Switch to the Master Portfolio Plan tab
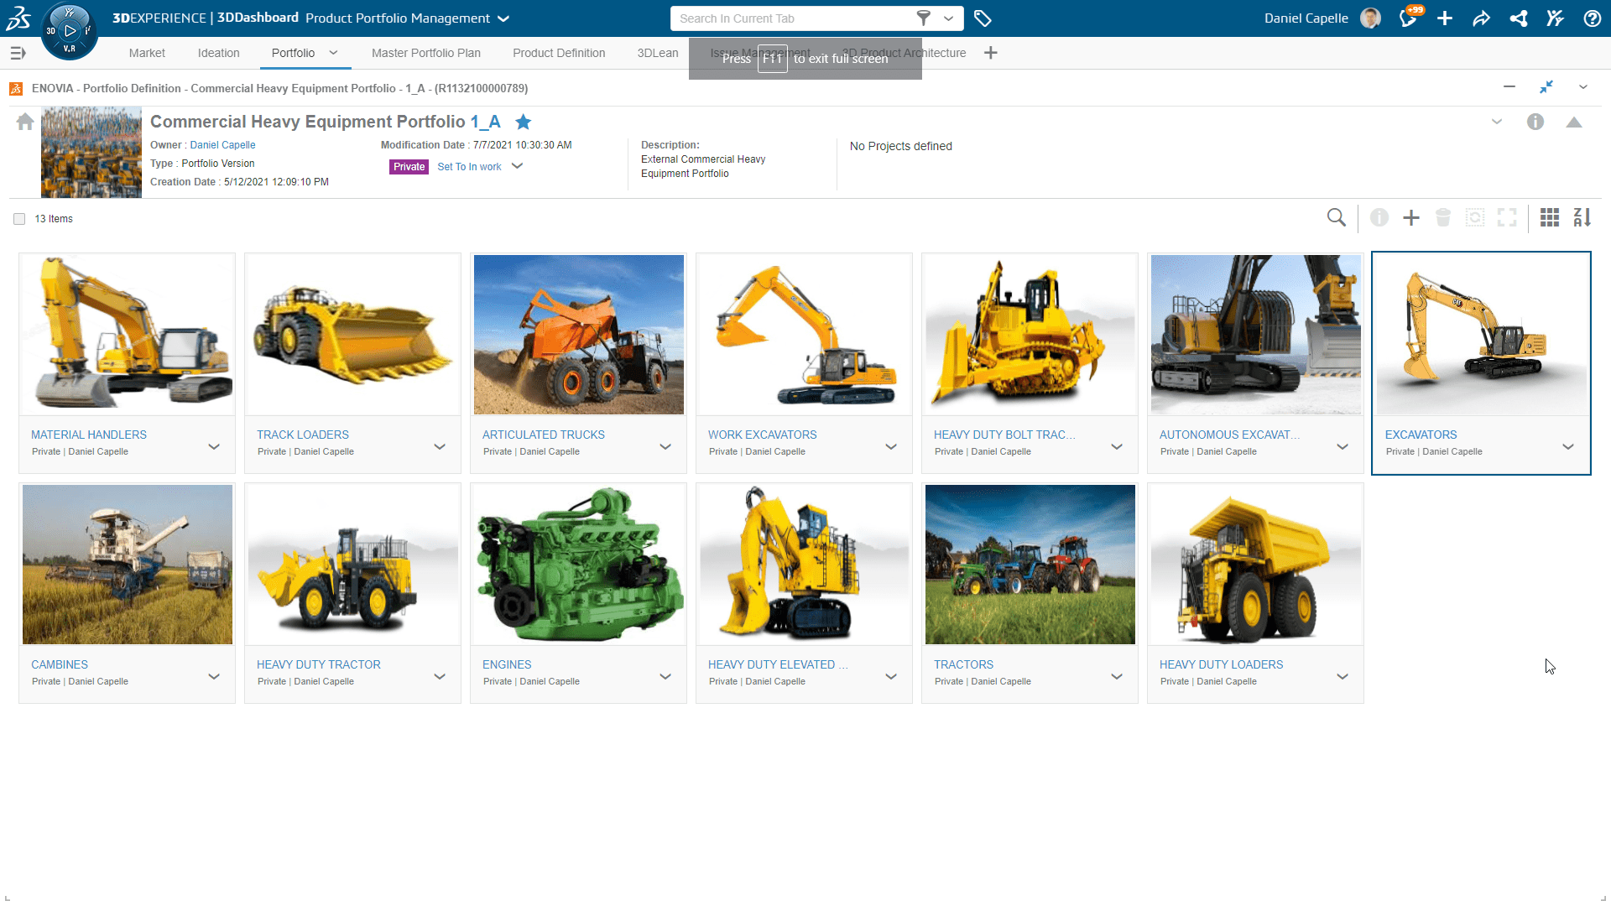The image size is (1611, 906). pyautogui.click(x=425, y=53)
